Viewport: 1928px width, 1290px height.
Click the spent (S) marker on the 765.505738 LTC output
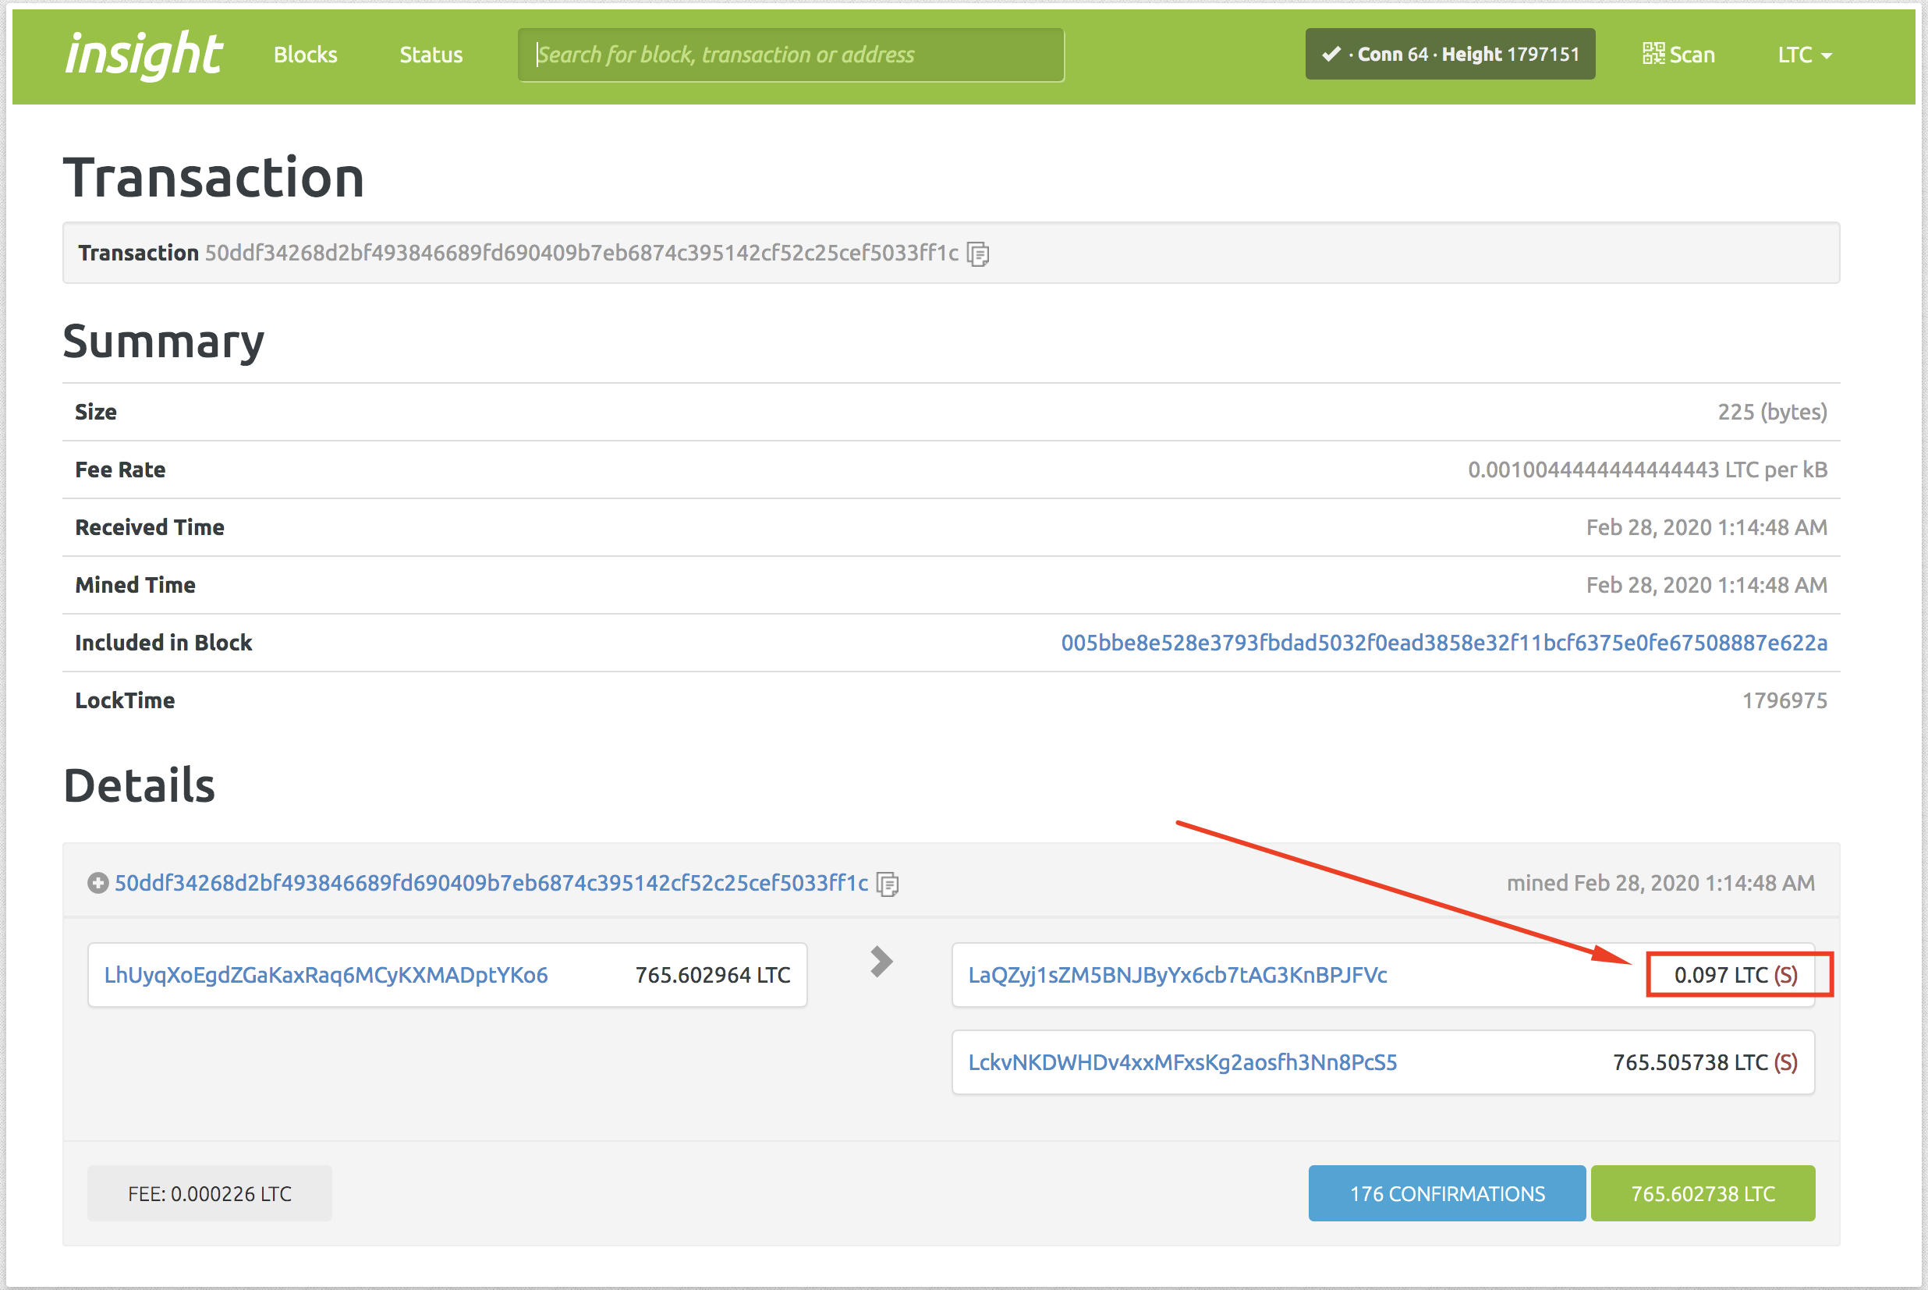[x=1786, y=1062]
